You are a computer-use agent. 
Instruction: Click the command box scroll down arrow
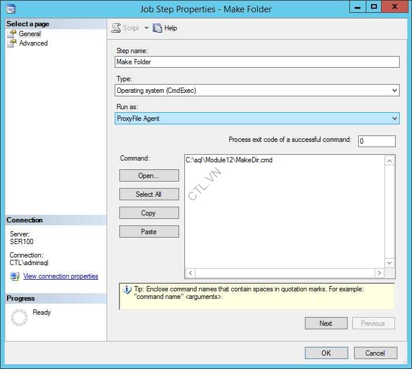coord(389,263)
